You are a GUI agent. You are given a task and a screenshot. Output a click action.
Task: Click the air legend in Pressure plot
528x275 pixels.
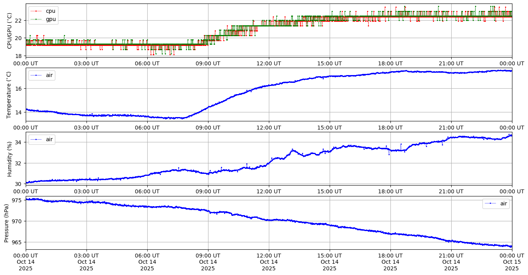tap(496, 203)
